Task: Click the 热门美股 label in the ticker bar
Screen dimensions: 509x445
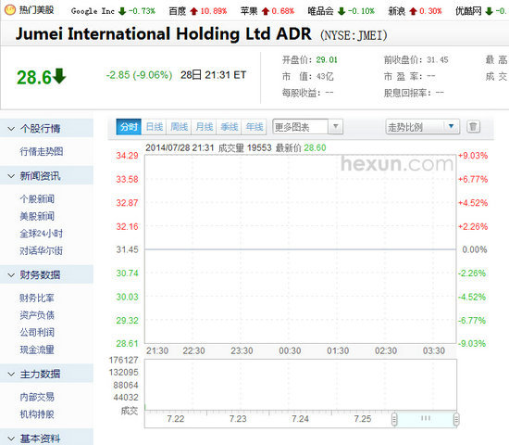Action: click(x=36, y=10)
